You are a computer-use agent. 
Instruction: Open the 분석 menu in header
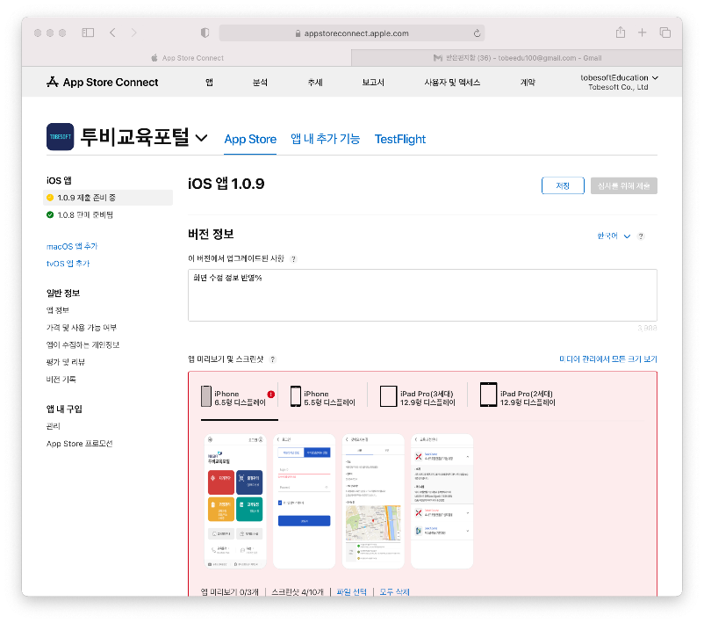260,83
